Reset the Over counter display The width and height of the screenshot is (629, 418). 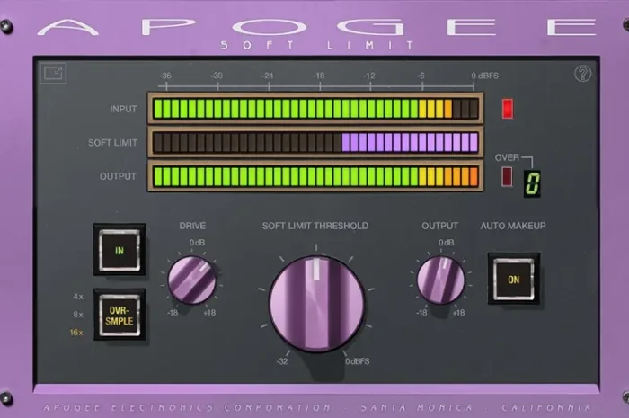pos(532,182)
